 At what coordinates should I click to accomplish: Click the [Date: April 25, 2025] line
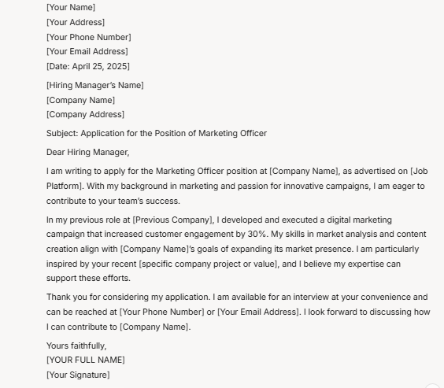[x=88, y=66]
